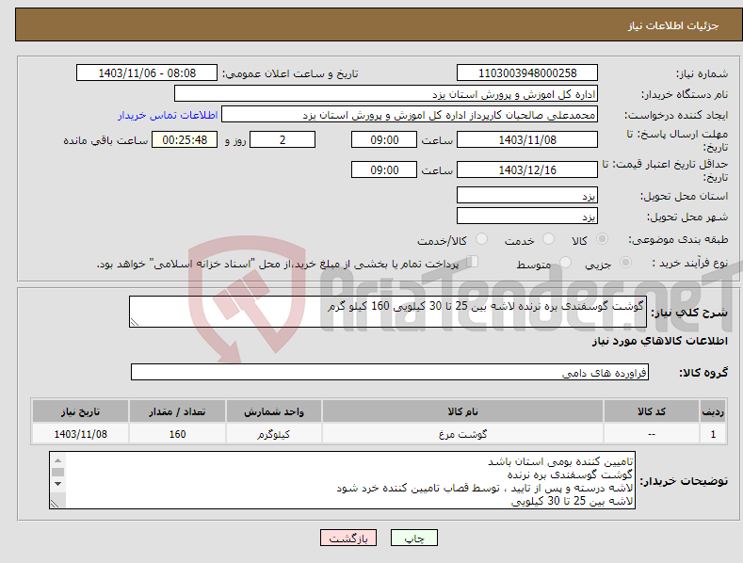Open the اطلاعات تماس خریدار link
The image size is (743, 563).
pos(168,115)
